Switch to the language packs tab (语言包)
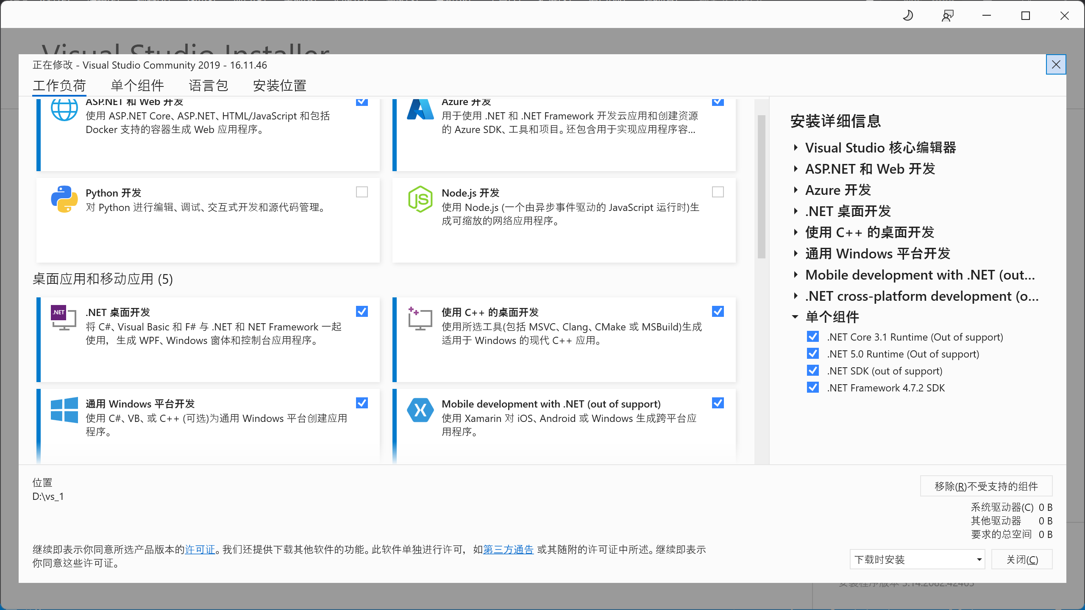This screenshot has height=610, width=1085. [x=208, y=86]
